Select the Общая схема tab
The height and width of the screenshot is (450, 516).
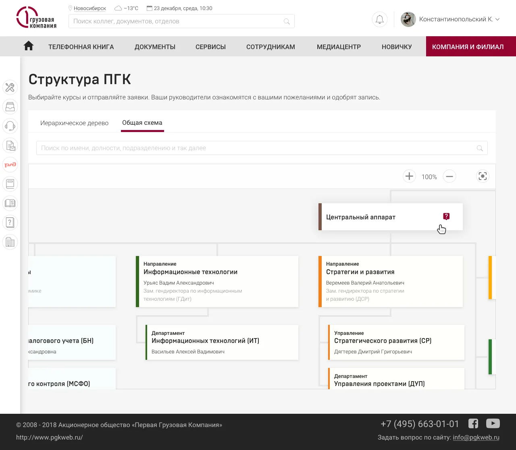point(142,123)
